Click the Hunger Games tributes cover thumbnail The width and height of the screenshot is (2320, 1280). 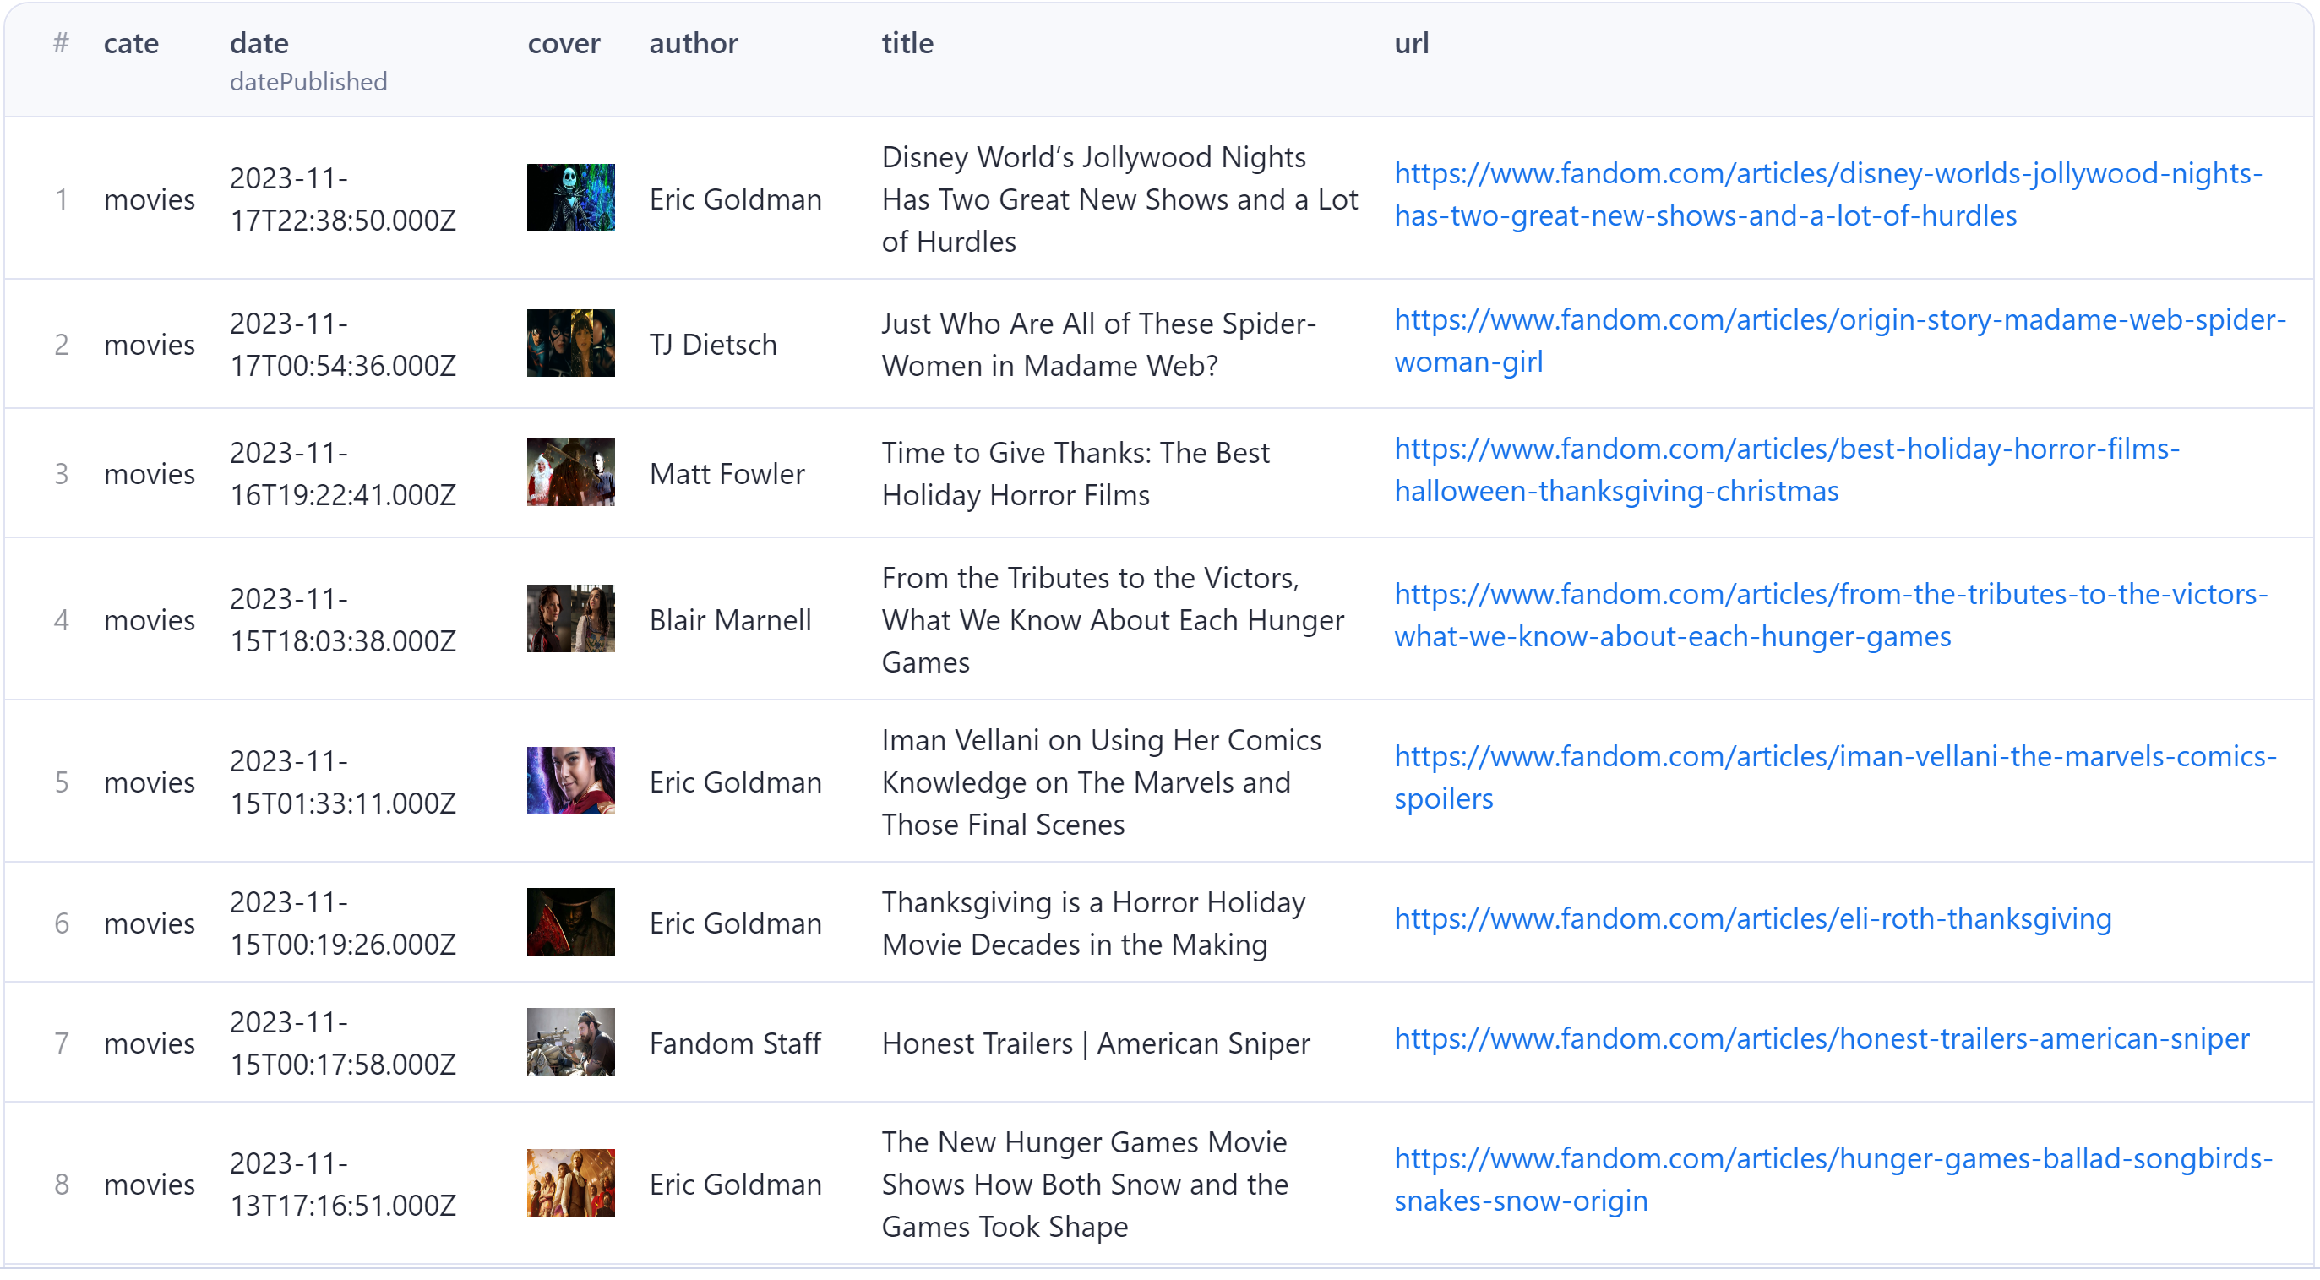pos(570,618)
